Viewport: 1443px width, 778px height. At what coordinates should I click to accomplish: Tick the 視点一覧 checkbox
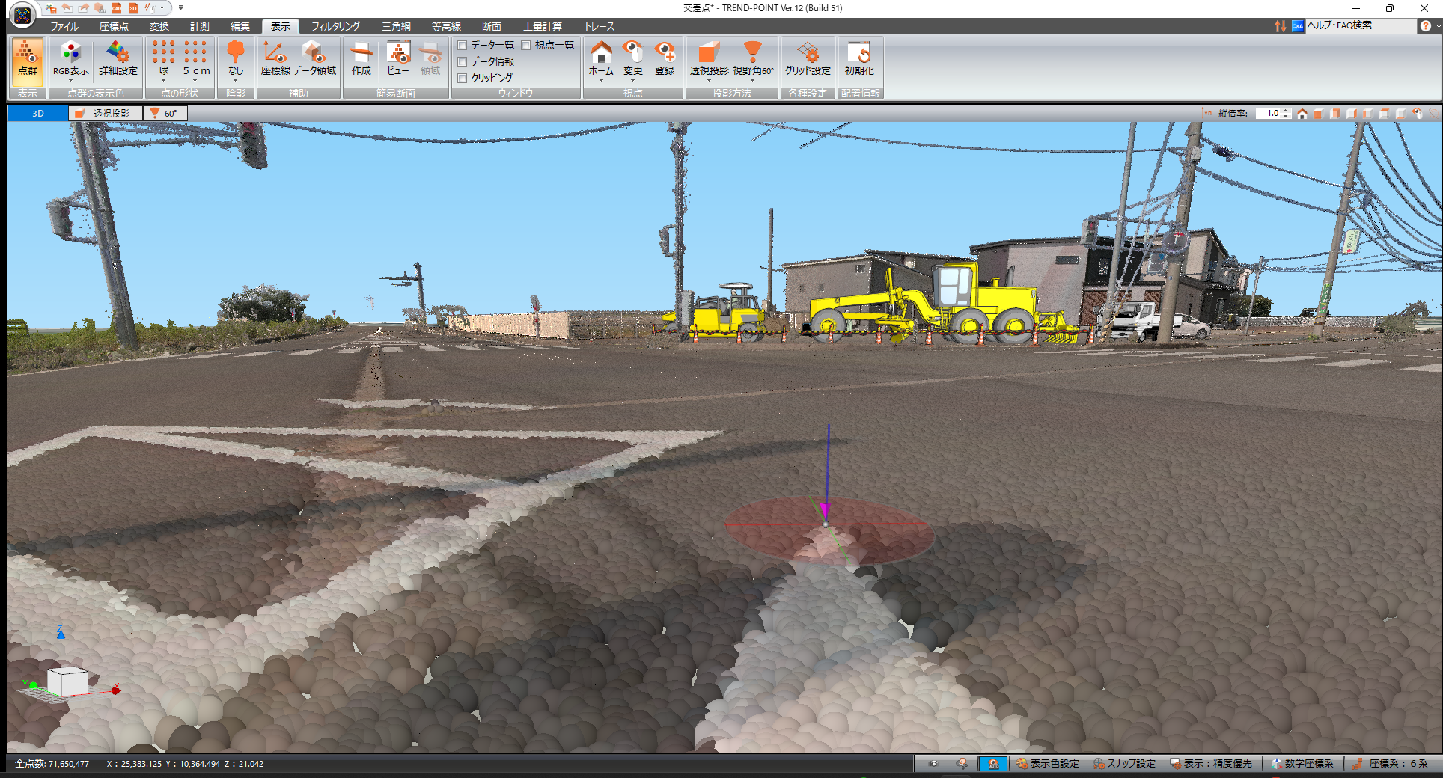tap(526, 46)
